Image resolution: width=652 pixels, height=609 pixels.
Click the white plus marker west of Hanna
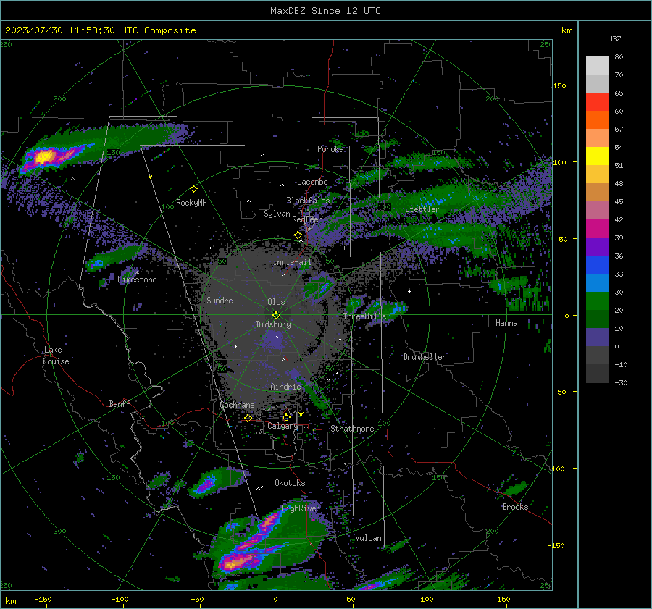pos(409,291)
